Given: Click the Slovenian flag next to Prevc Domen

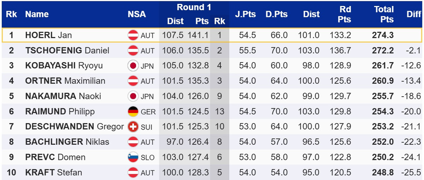Looking at the screenshot, I should click(133, 157).
